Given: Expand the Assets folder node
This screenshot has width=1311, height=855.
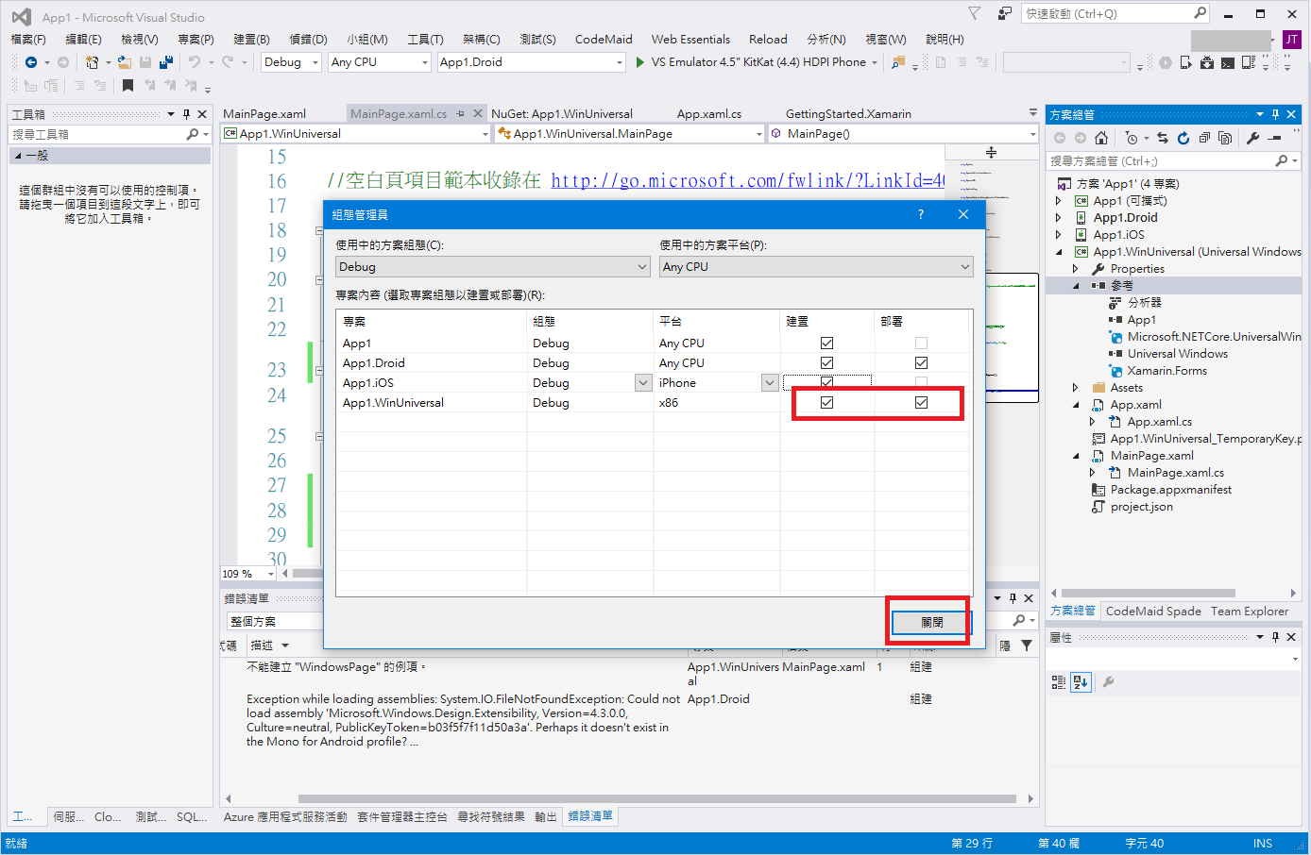Looking at the screenshot, I should (1076, 388).
